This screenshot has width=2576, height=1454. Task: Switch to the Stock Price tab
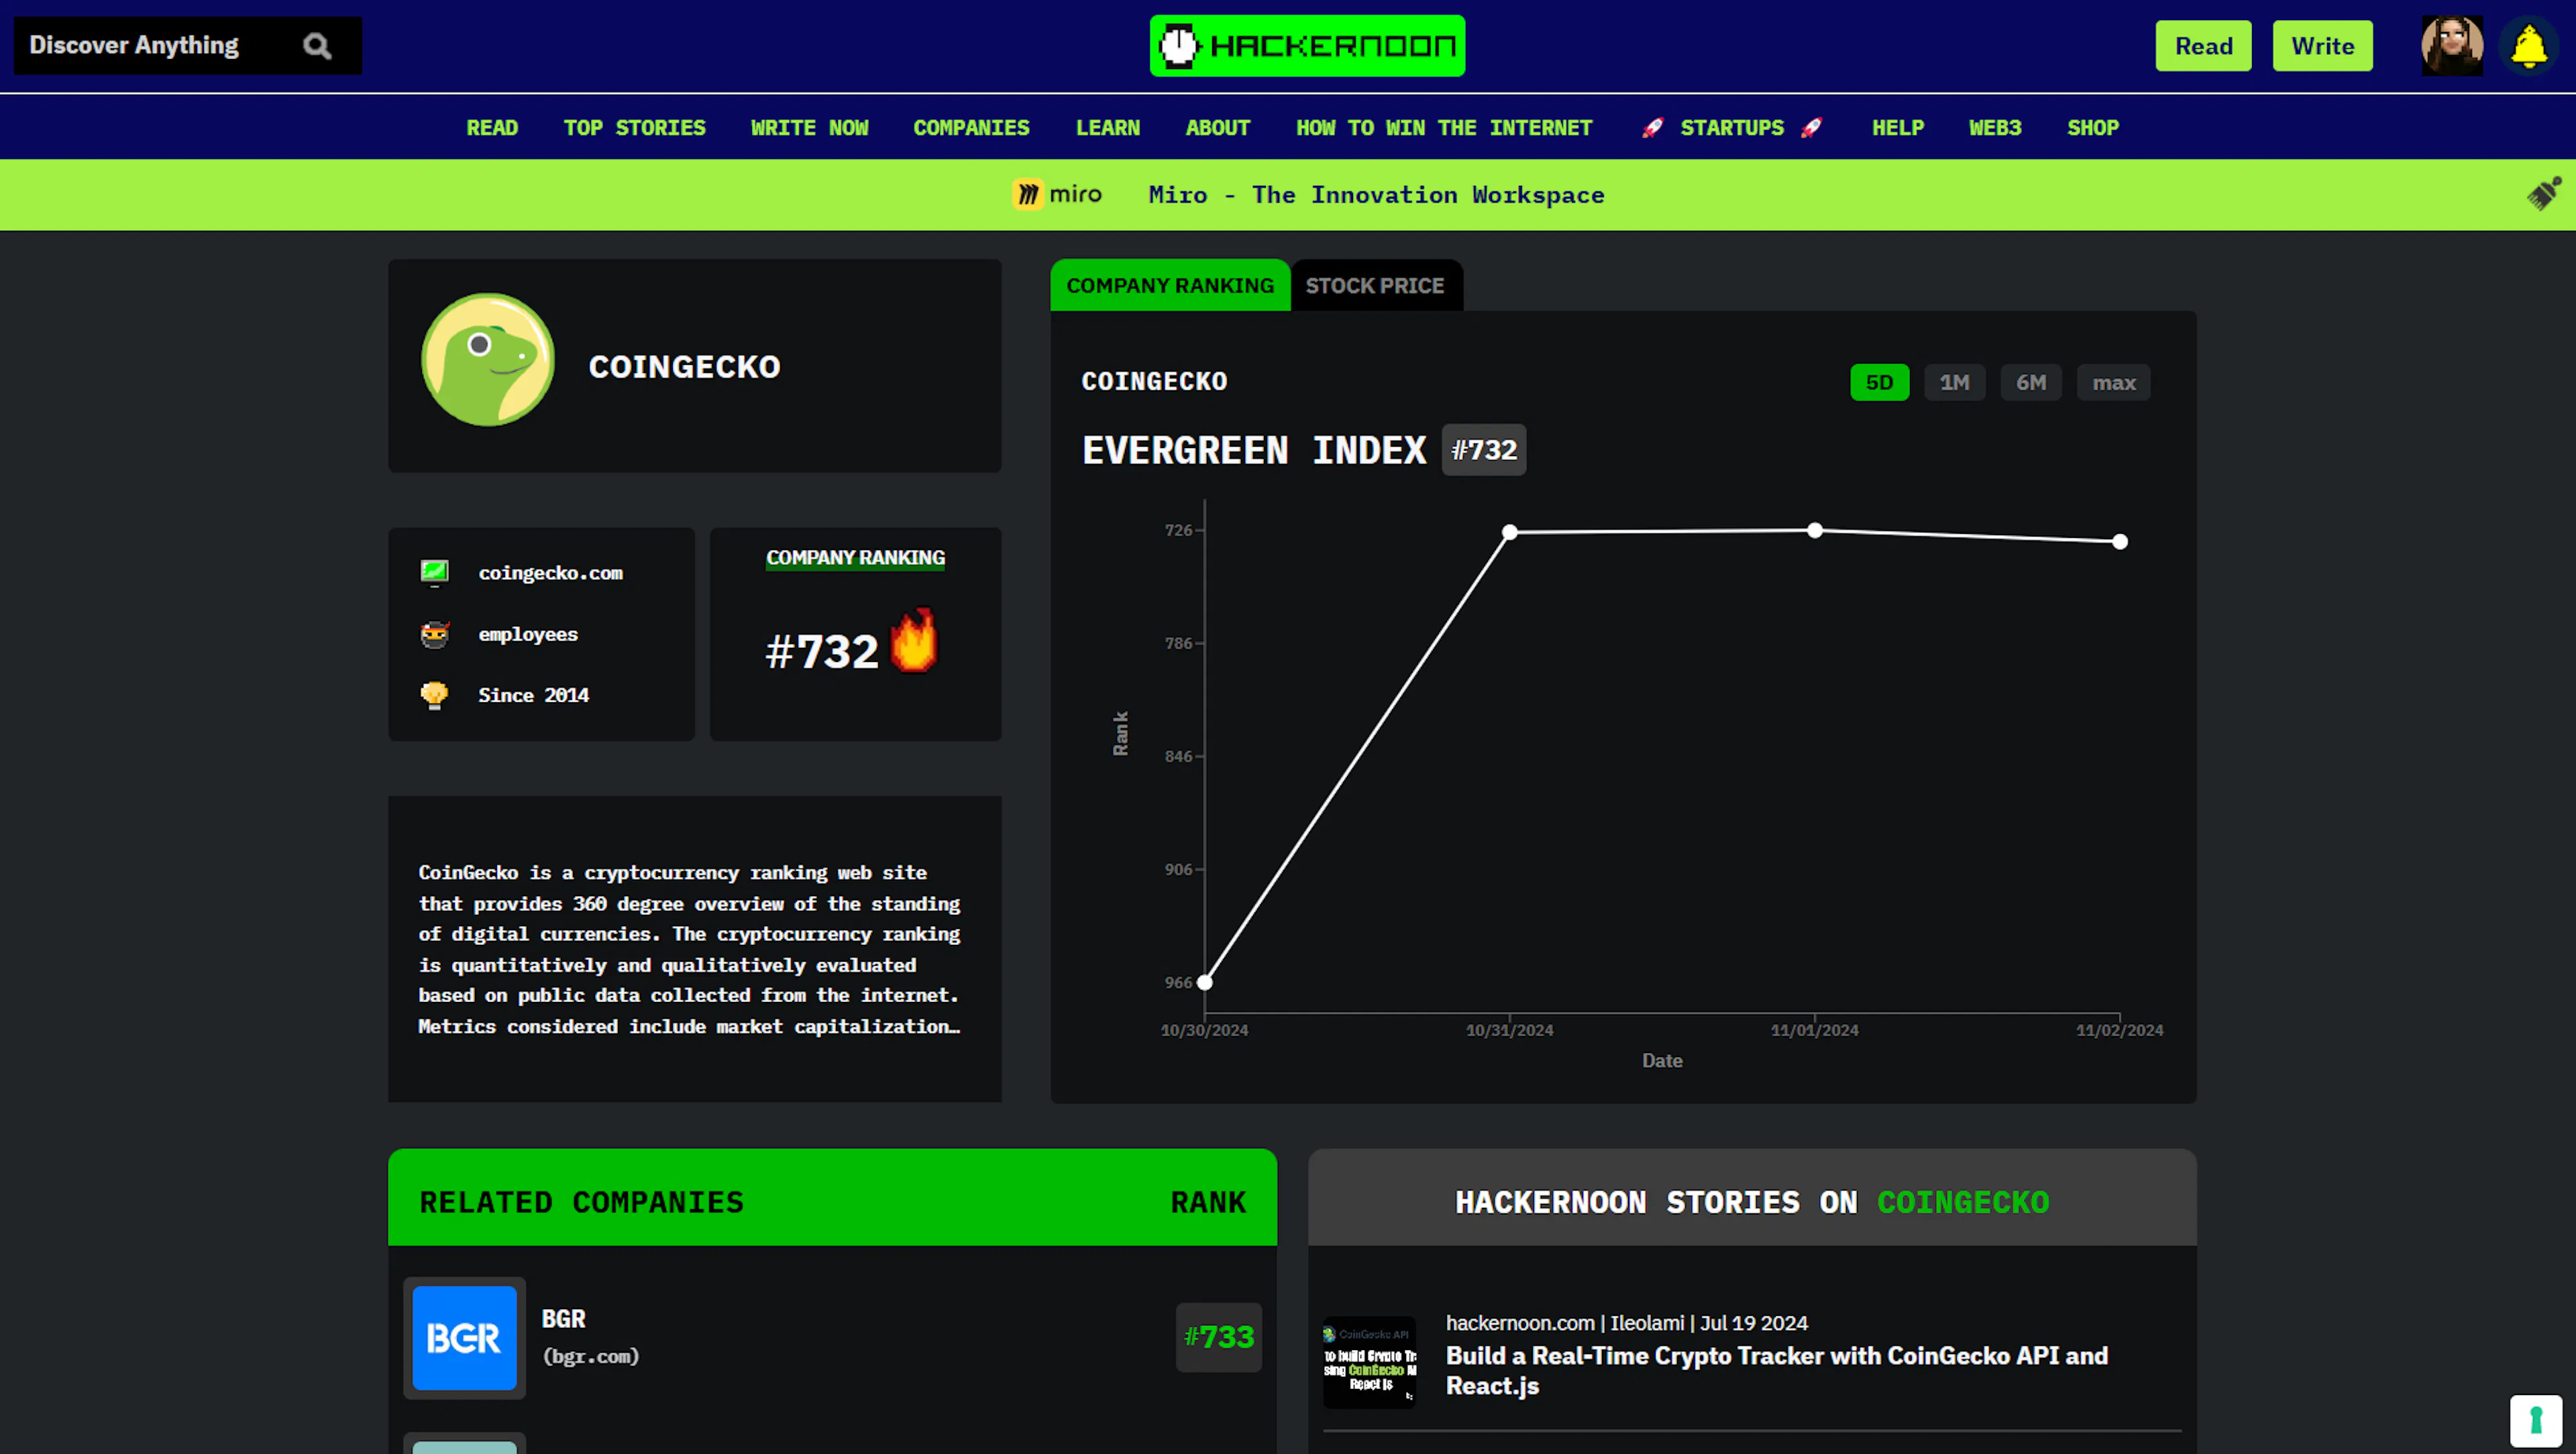point(1375,286)
